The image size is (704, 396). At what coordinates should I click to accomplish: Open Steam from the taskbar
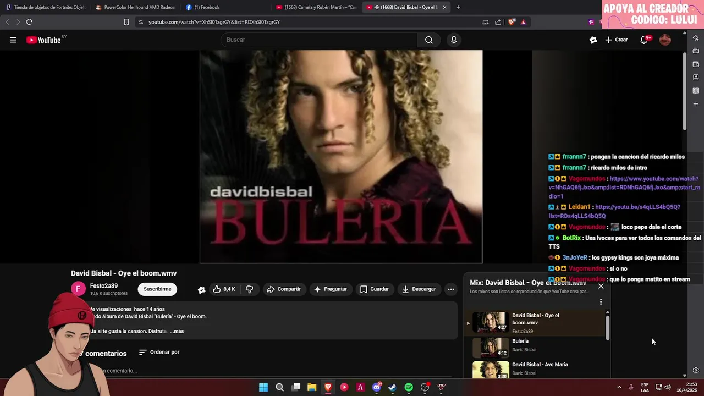[x=392, y=387]
